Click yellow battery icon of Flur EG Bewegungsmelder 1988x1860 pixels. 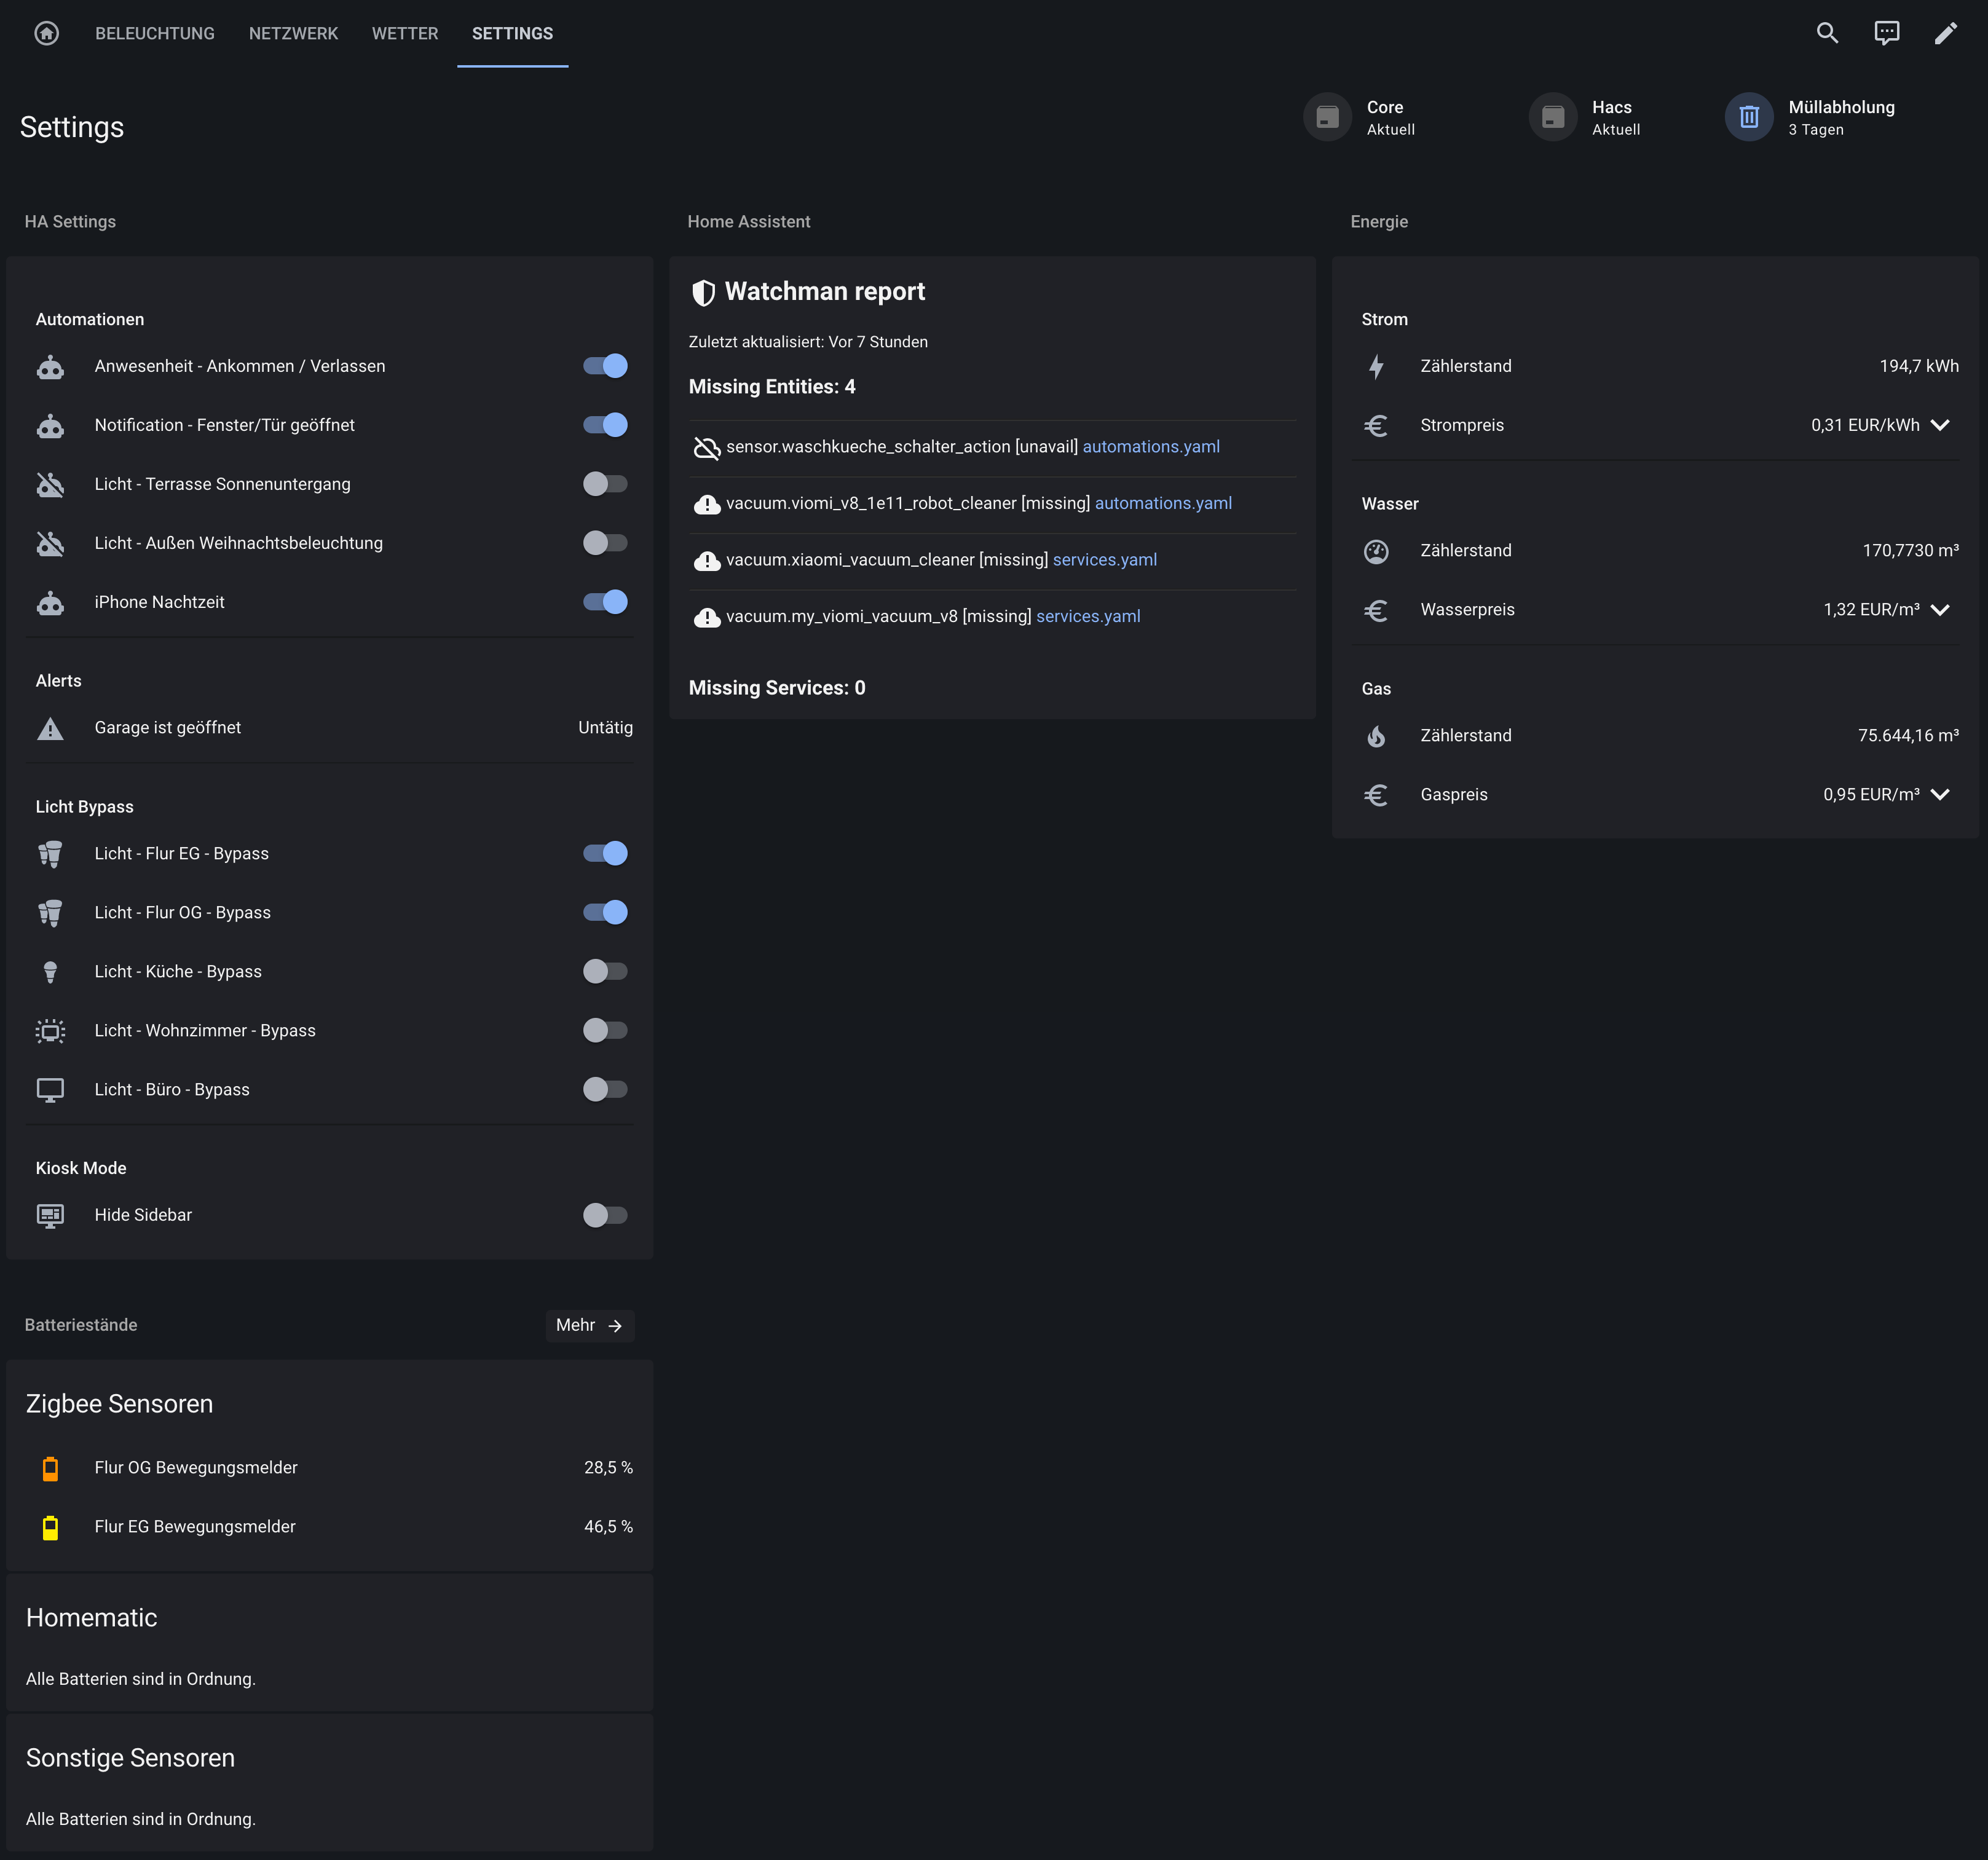click(x=50, y=1527)
